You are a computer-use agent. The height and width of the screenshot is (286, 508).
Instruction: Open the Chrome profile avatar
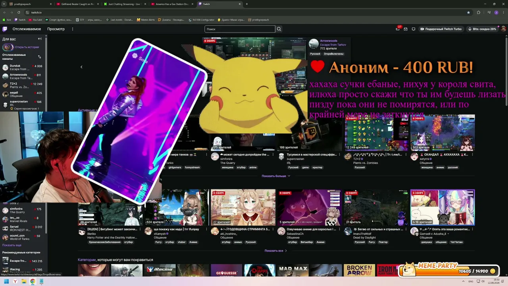496,12
